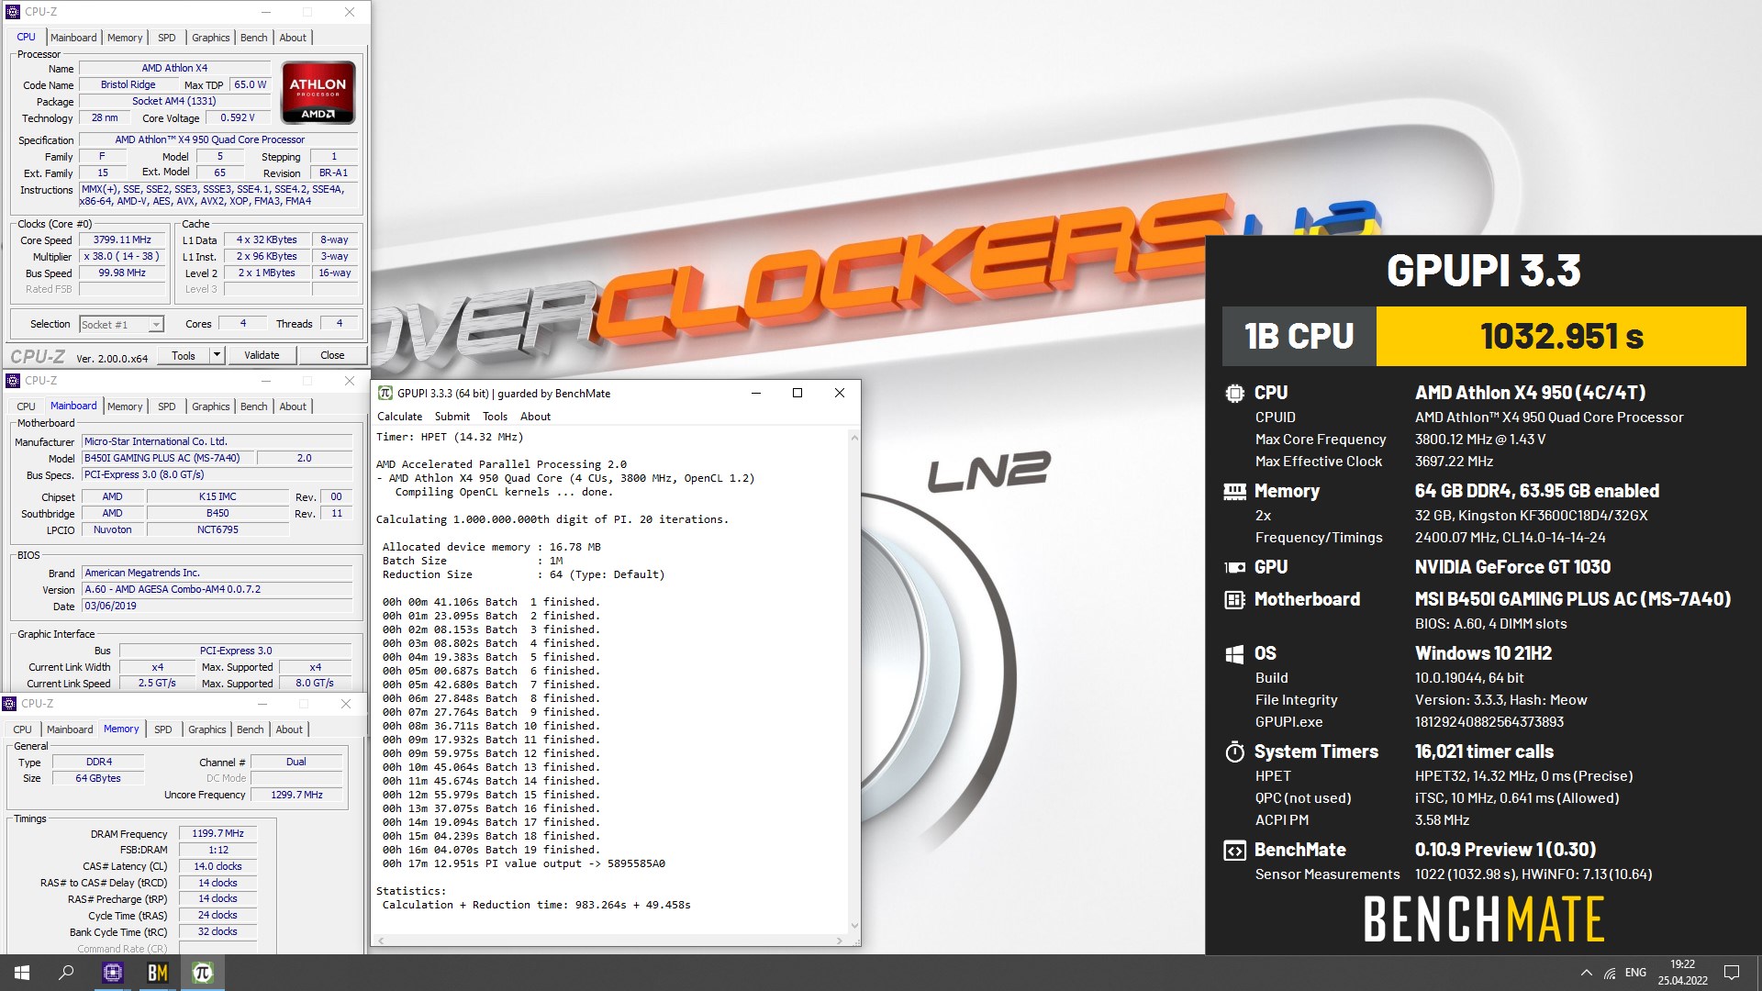Click Memory icon in BenchMate panel
Image resolution: width=1762 pixels, height=991 pixels.
click(1234, 491)
